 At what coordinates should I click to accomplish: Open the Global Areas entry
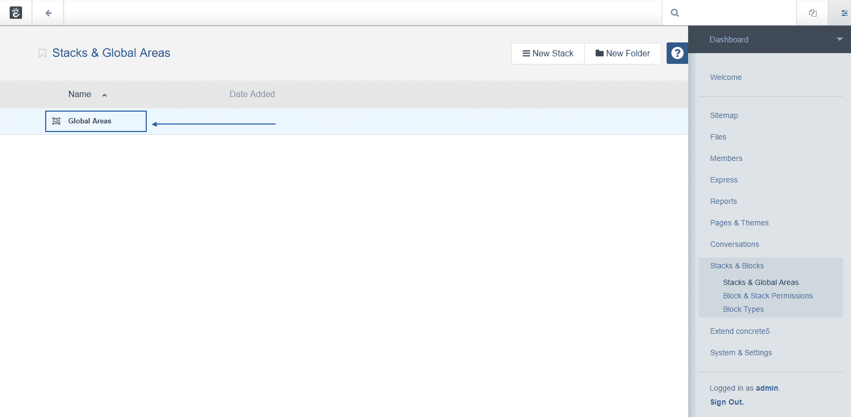(x=90, y=121)
